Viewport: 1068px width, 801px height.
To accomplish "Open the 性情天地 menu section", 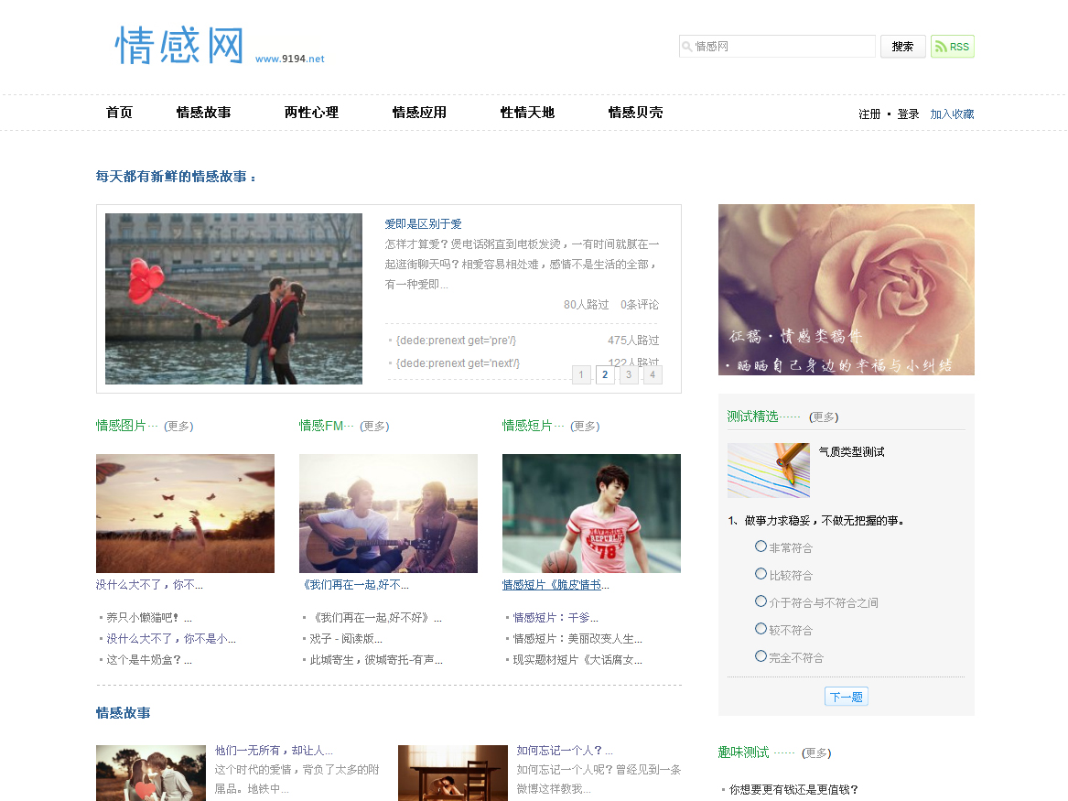I will point(526,113).
